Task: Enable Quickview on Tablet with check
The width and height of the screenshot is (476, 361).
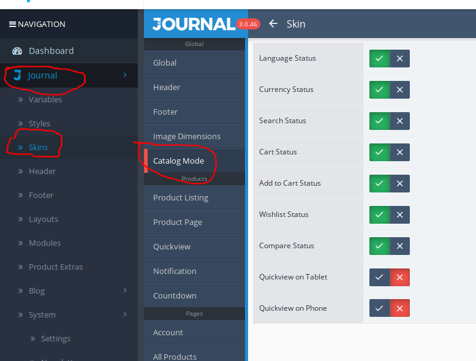Action: (379, 277)
